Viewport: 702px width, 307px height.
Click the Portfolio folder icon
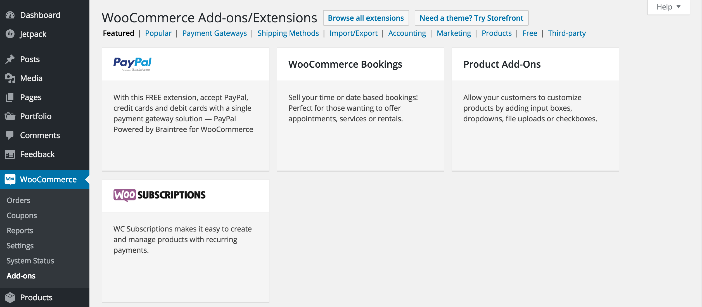[x=10, y=116]
